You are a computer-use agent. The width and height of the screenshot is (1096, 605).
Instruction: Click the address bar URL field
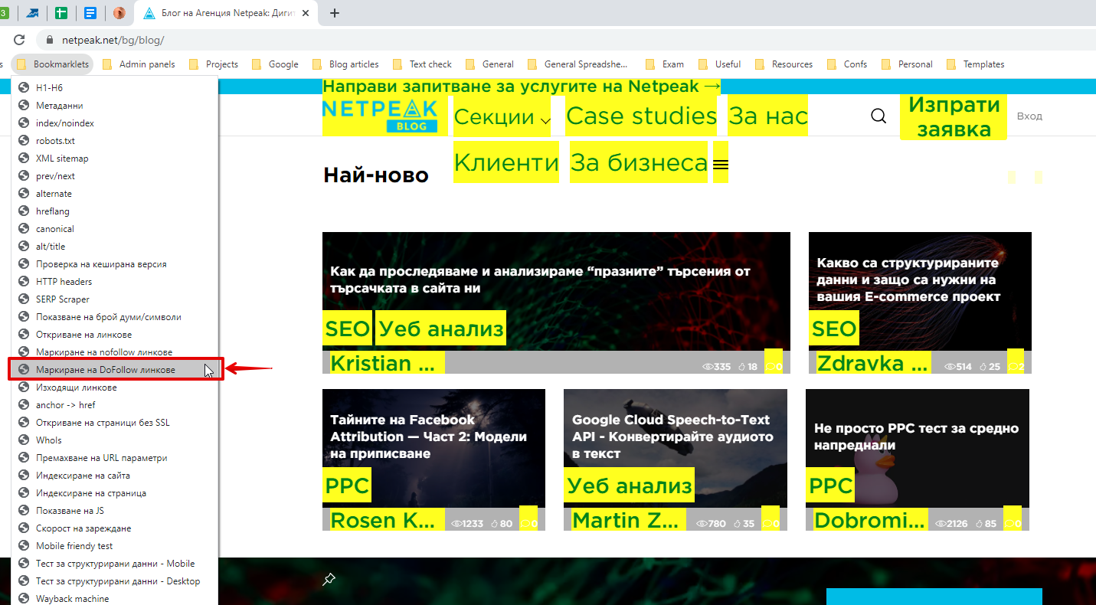(567, 40)
